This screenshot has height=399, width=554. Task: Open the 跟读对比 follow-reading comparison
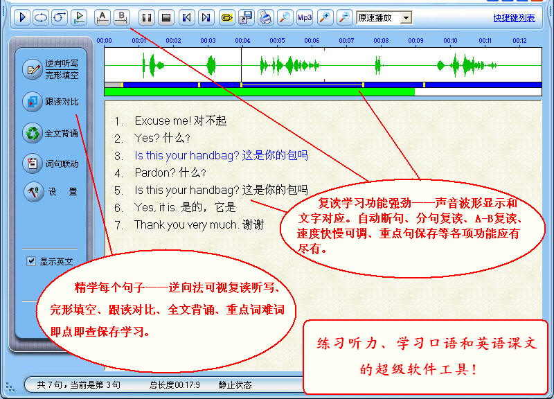tap(53, 102)
